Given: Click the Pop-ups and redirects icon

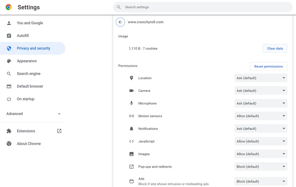Looking at the screenshot, I should click(132, 167).
